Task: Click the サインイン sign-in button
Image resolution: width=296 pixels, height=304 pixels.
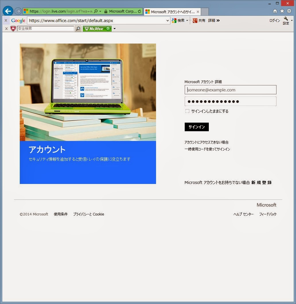Action: point(197,127)
